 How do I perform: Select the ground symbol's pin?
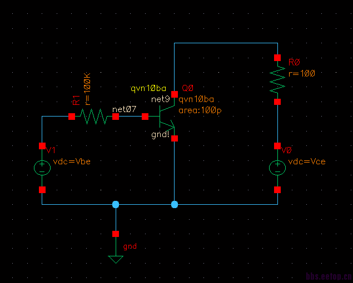click(x=116, y=234)
